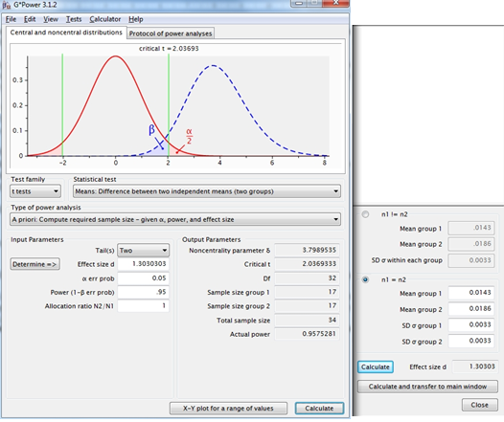The height and width of the screenshot is (422, 504).
Task: Click the drawer Effect size d result 1.30303
Action: click(474, 366)
